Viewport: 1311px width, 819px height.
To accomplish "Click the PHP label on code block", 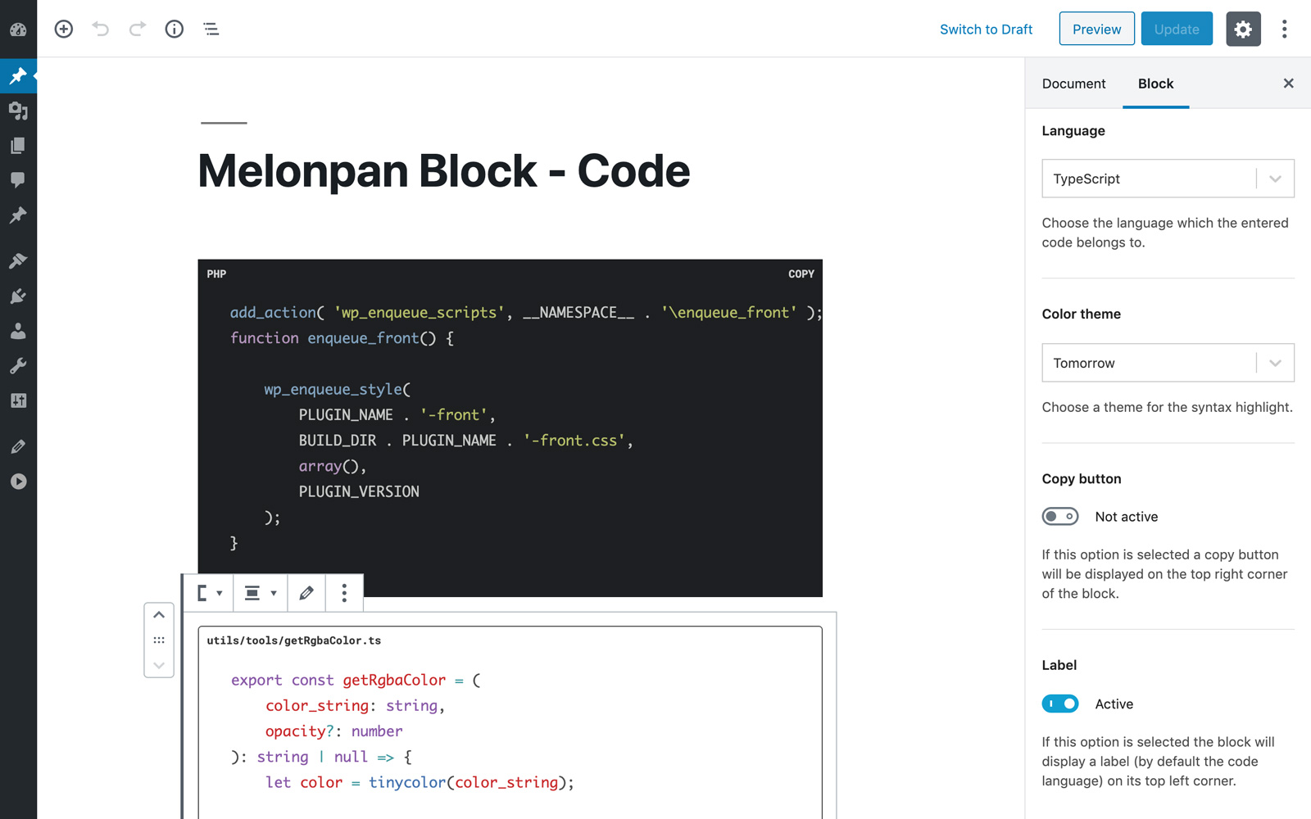I will pos(216,274).
